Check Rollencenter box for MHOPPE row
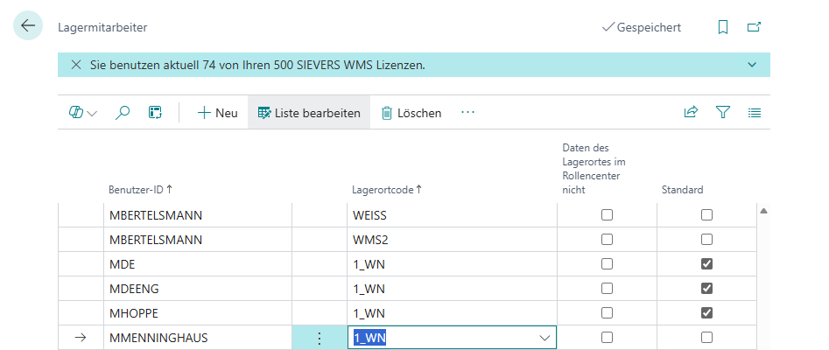This screenshot has height=350, width=829. pyautogui.click(x=607, y=312)
